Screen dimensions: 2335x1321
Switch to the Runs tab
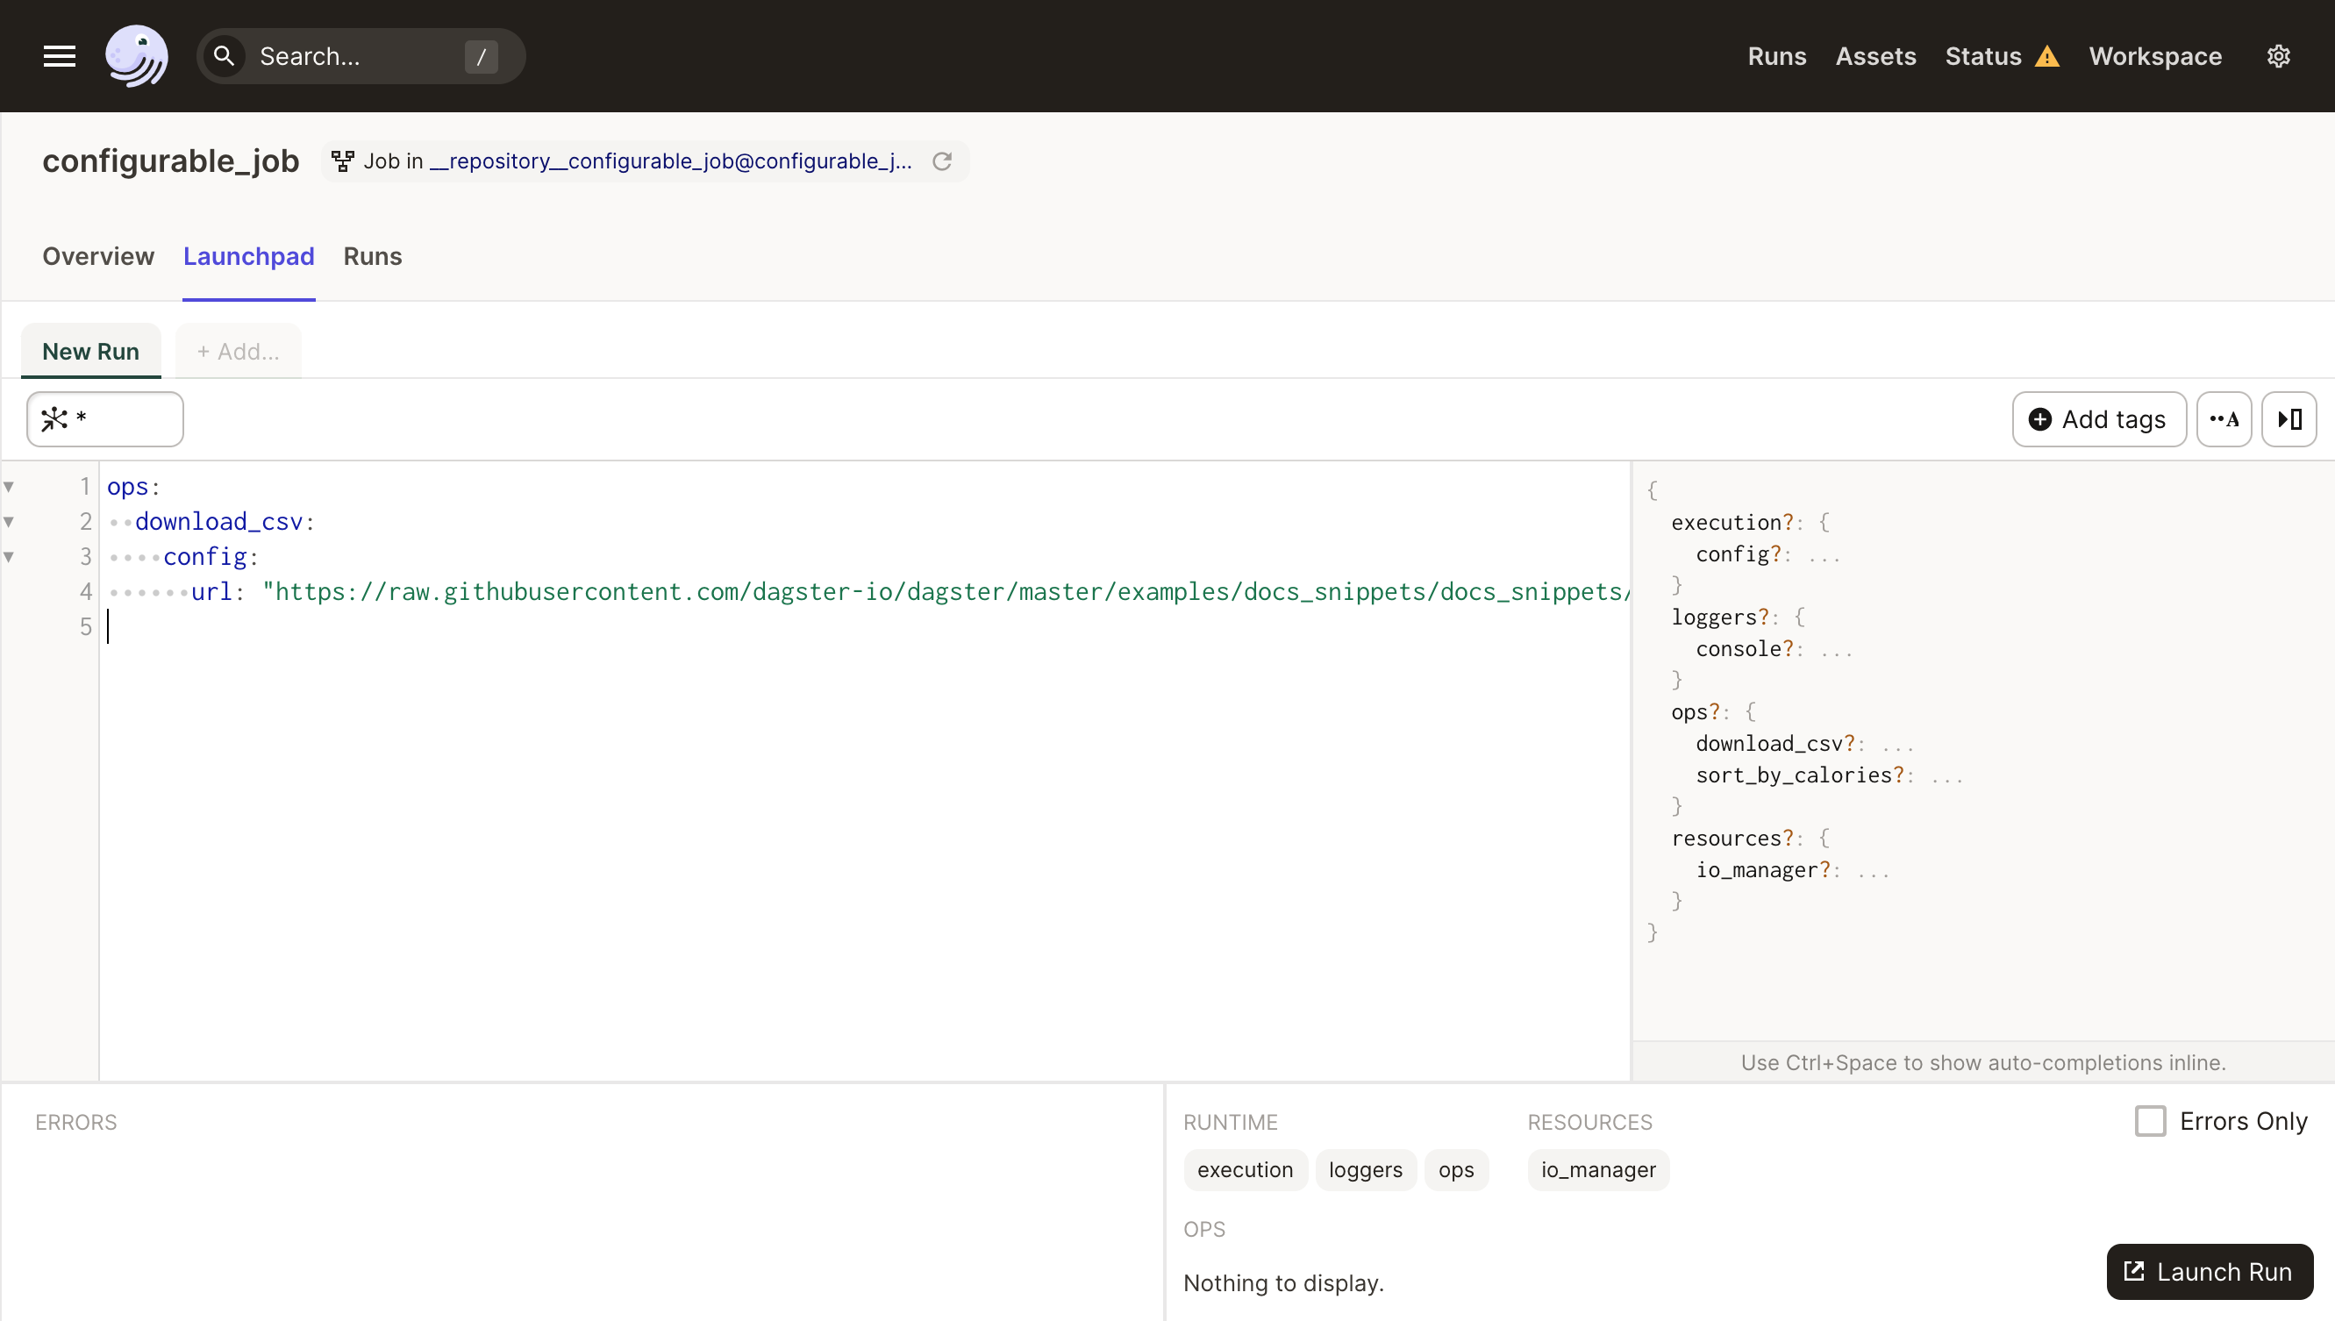[x=372, y=256]
